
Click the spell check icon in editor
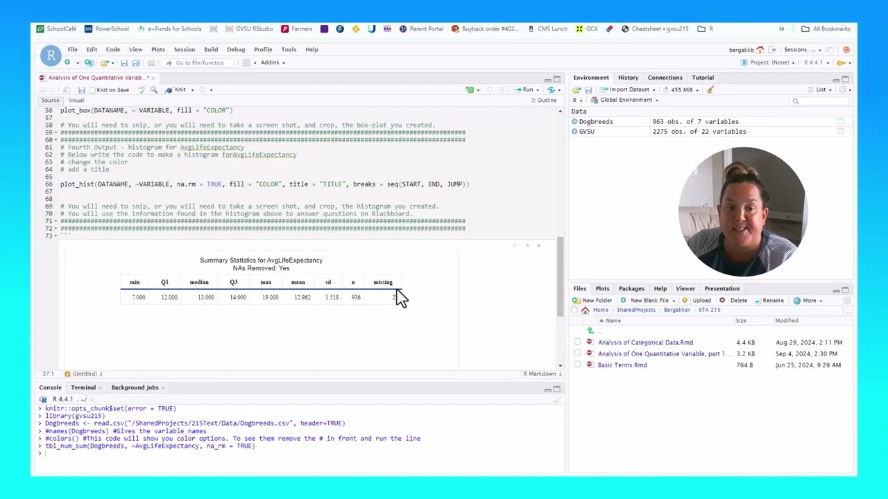click(x=142, y=89)
